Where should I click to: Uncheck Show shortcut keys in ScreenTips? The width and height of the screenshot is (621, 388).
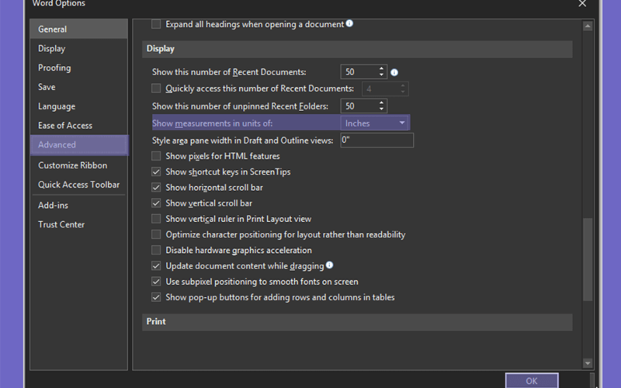(156, 171)
